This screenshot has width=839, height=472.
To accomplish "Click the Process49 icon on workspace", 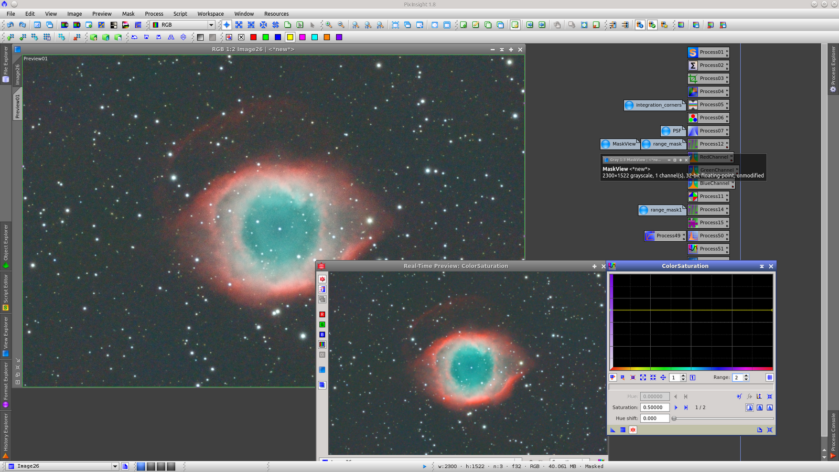I will [665, 236].
